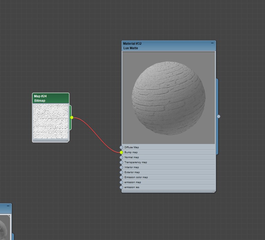Click the emission map slot label
Viewport: 265px width, 240px height.
click(131, 182)
